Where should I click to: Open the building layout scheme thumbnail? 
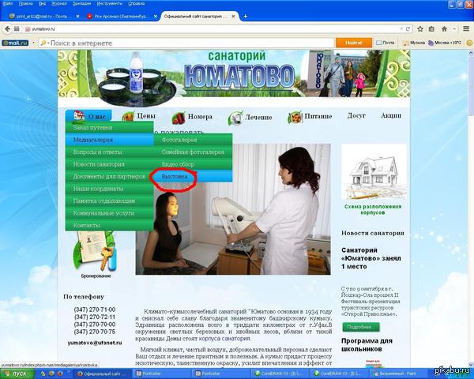coord(374,175)
